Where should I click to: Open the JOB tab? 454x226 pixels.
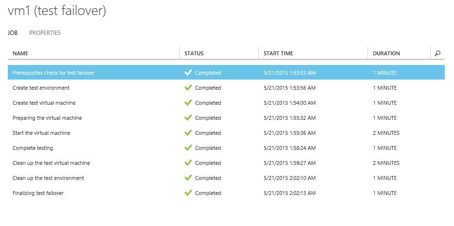click(13, 32)
